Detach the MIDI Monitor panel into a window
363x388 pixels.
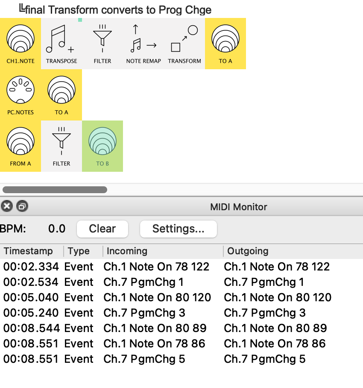tap(22, 207)
